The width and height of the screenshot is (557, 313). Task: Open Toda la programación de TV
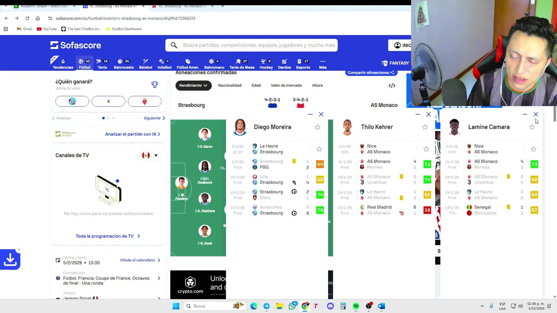[x=108, y=236]
